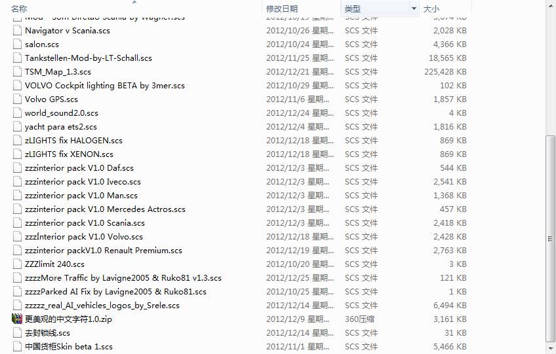
Task: Click the scrollbar down arrow
Action: coord(550,348)
